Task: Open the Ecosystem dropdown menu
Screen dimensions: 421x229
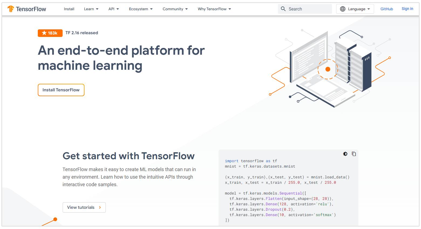Action: 141,9
